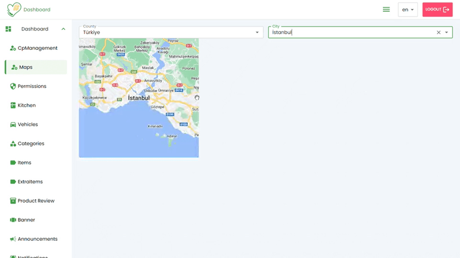Collapse the Dashboard sidebar section chevron
Image resolution: width=460 pixels, height=258 pixels.
(63, 29)
